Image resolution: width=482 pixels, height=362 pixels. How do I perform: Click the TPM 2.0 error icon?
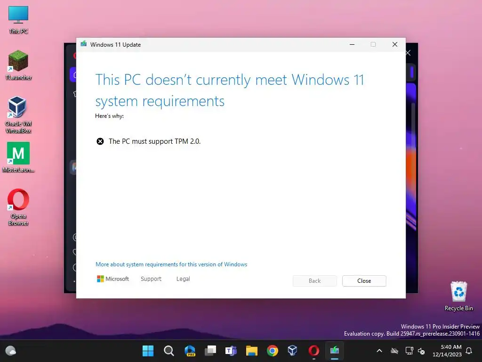100,141
